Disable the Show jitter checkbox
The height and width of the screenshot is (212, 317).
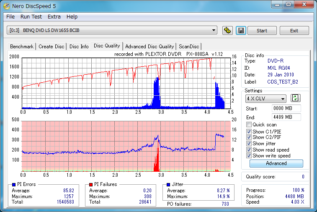click(x=249, y=144)
